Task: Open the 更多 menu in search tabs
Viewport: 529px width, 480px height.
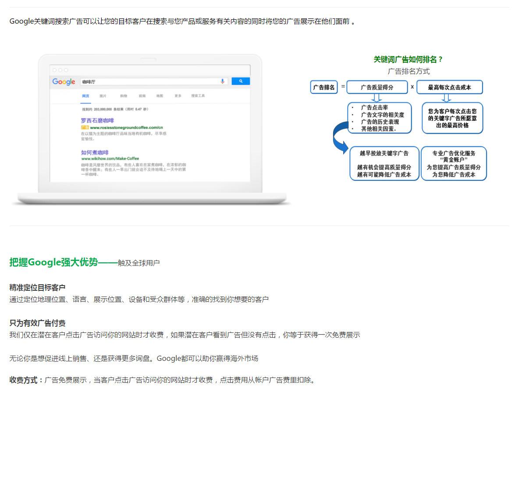Action: point(178,96)
